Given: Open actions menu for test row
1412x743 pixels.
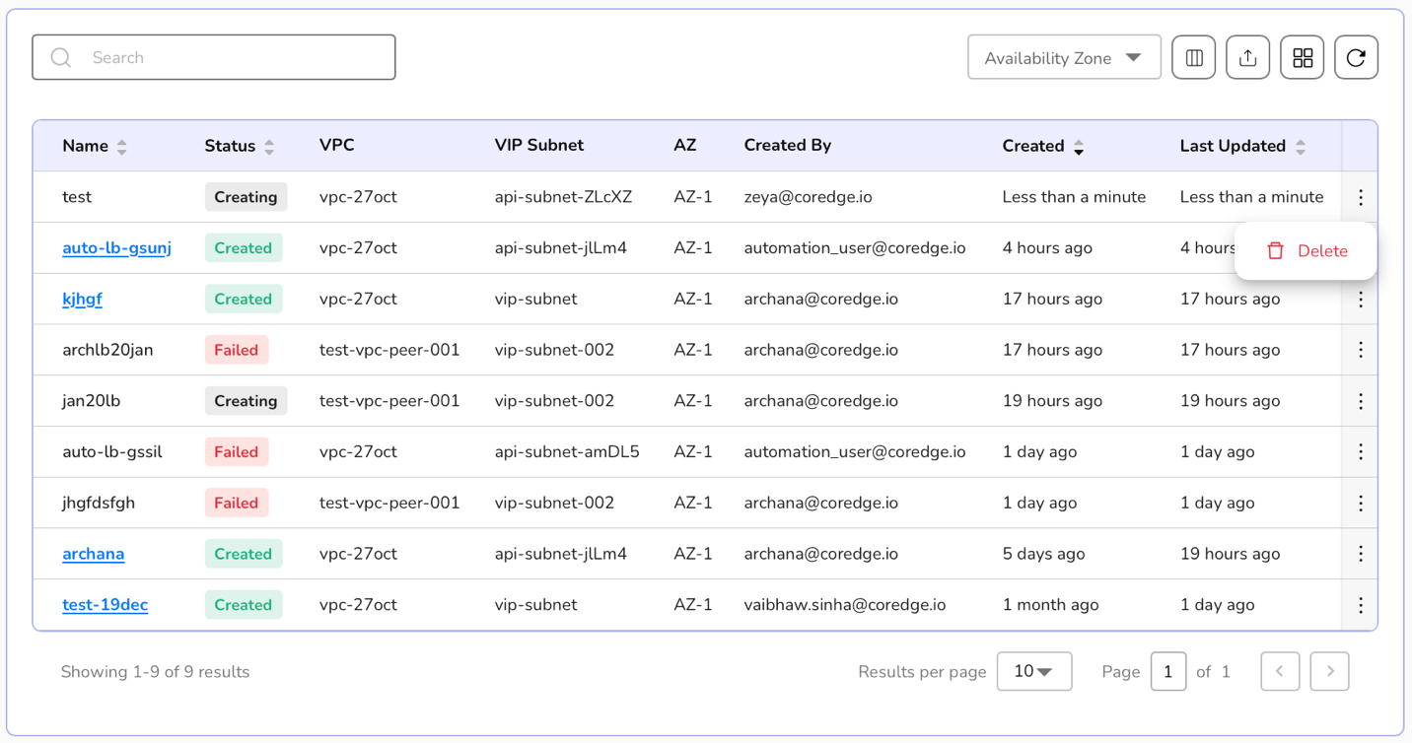Looking at the screenshot, I should coord(1360,197).
